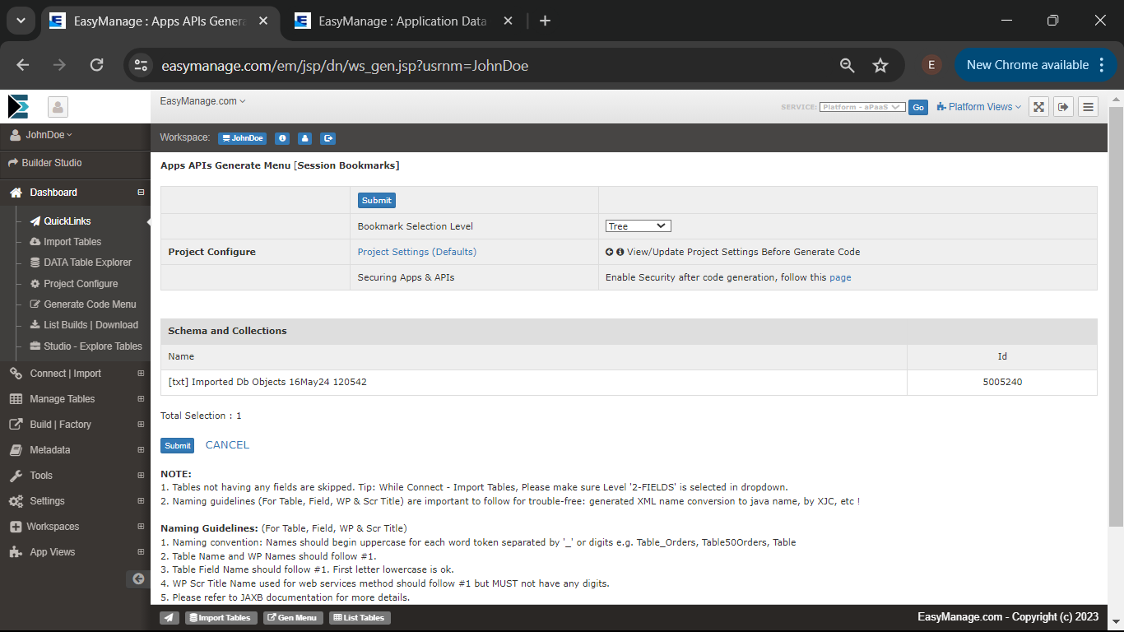Switch to the Application Data browser tab

click(402, 21)
